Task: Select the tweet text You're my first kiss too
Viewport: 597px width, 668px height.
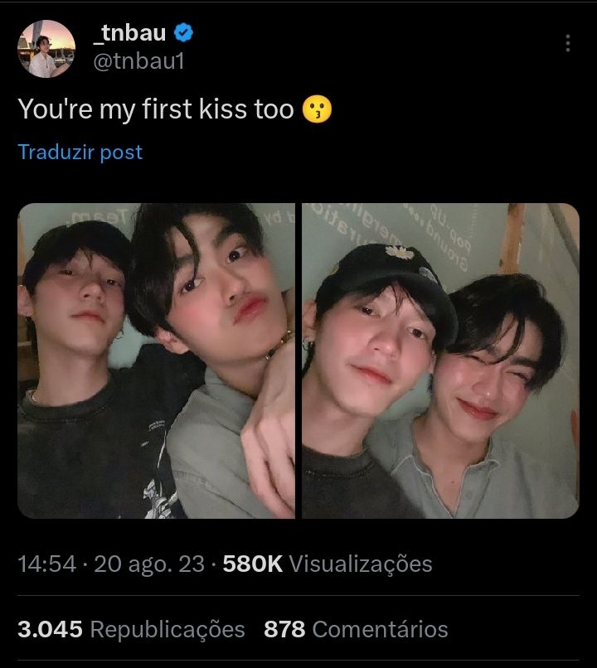Action: (x=156, y=109)
